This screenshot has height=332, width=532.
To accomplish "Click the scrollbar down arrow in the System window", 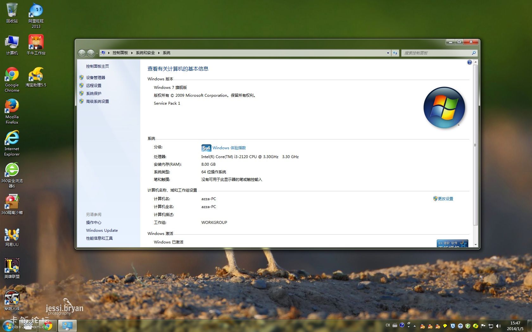I will click(x=475, y=244).
